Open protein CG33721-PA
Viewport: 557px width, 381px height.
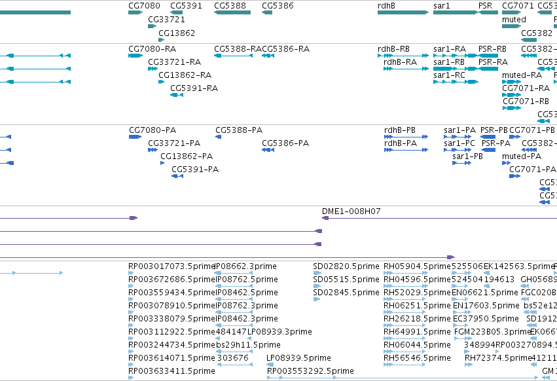[x=174, y=143]
